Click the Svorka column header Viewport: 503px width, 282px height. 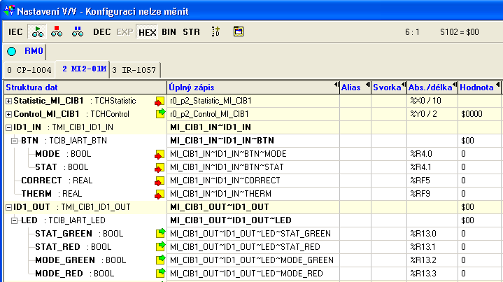click(x=389, y=87)
